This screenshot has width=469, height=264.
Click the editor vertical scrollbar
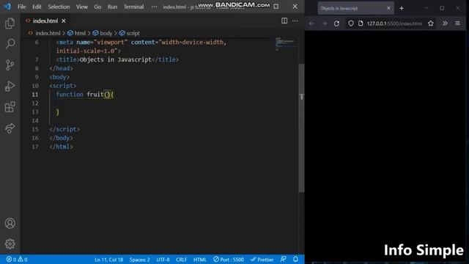click(x=301, y=128)
